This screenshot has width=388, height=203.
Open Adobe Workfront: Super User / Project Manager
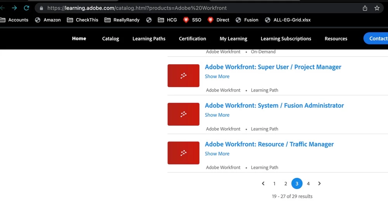273,67
